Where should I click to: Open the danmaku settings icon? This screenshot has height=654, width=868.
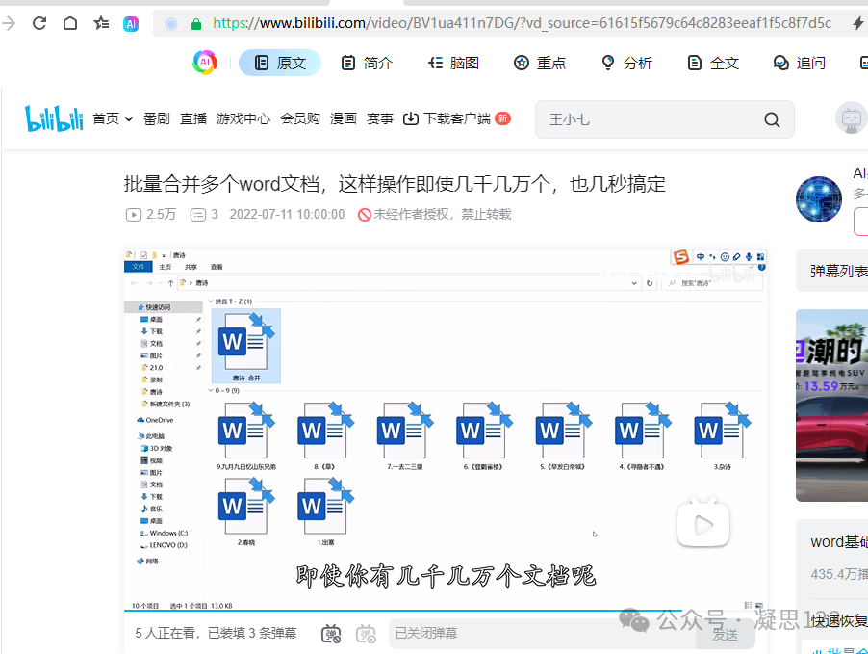coord(366,634)
